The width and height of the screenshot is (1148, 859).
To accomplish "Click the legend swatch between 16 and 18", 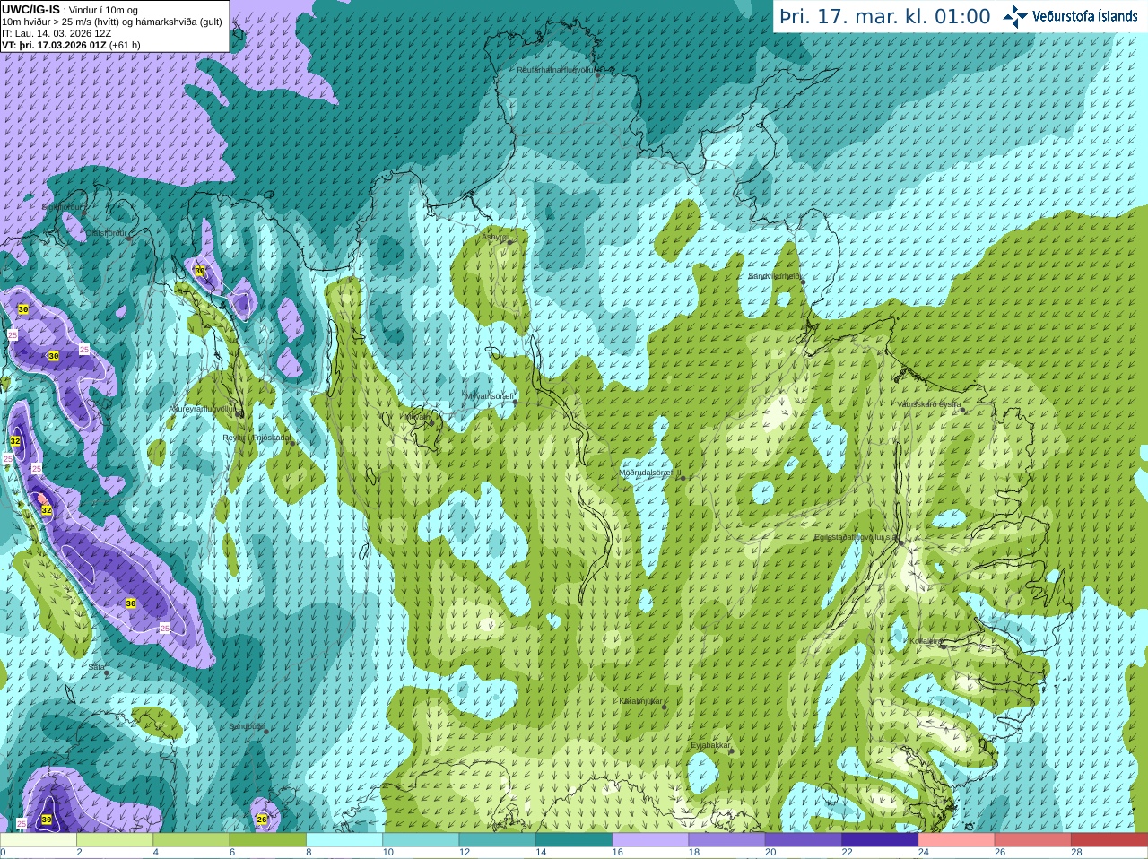I will (650, 840).
